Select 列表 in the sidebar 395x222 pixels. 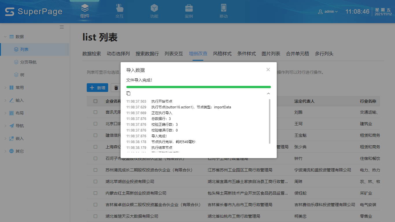pos(35,49)
